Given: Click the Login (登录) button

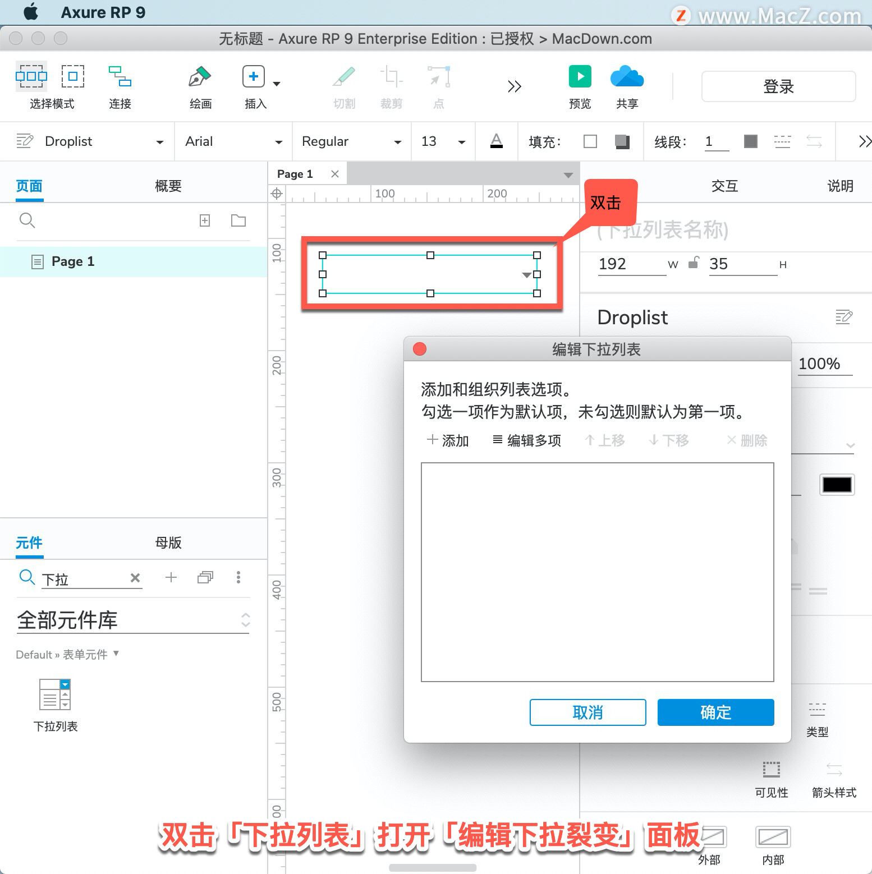Looking at the screenshot, I should click(779, 86).
